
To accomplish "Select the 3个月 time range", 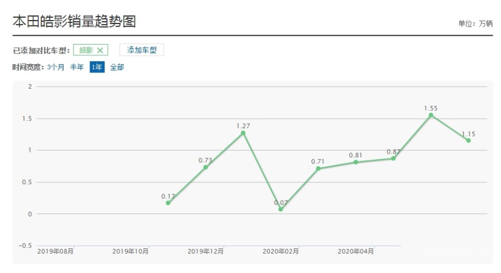I will tap(56, 67).
